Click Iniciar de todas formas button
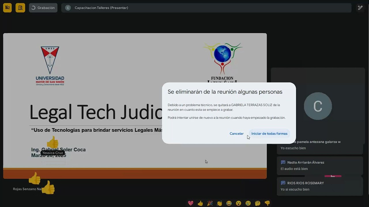The height and width of the screenshot is (207, 369). (269, 134)
